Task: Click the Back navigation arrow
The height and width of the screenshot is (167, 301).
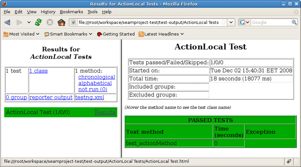Action: click(7, 22)
